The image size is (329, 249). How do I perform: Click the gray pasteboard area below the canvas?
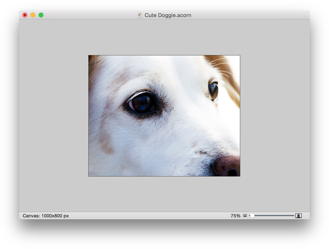click(x=164, y=194)
